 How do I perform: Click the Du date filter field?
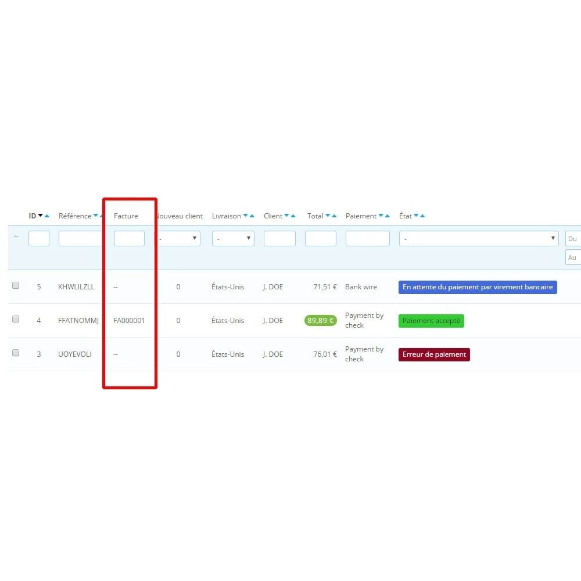[x=573, y=239]
